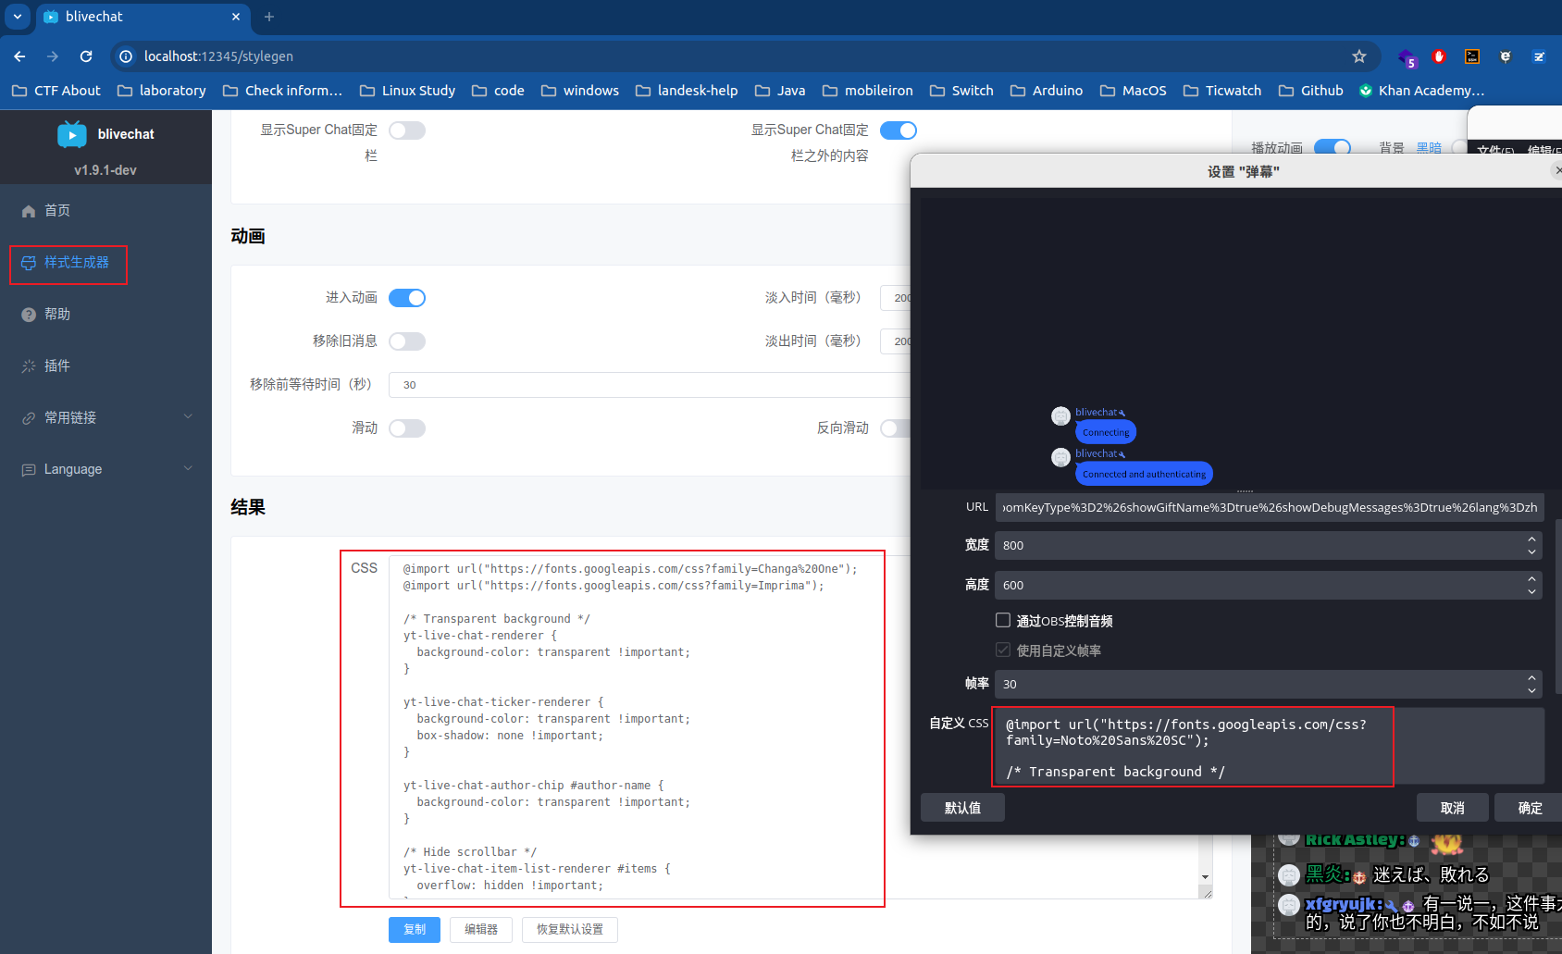This screenshot has width=1562, height=954.
Task: Toggle the 滑动 animation switch
Action: pyautogui.click(x=407, y=428)
